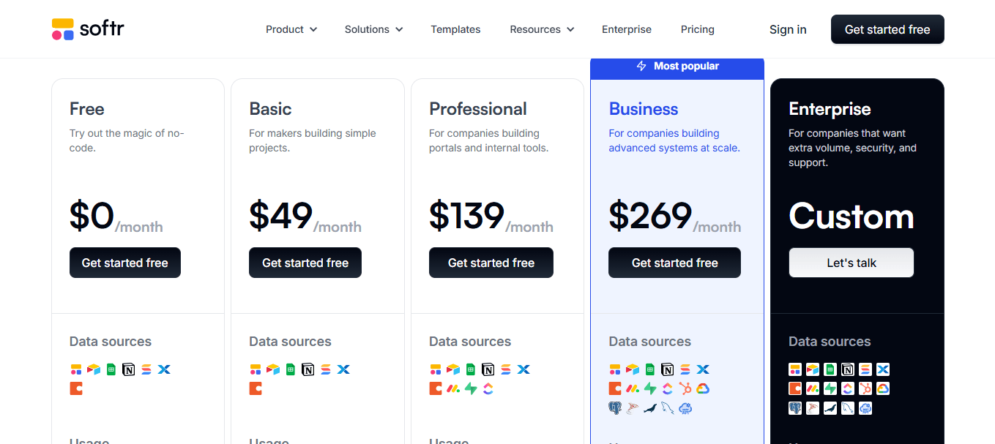Viewport: 995px width, 444px height.
Task: Open the Enterprise navigation link
Action: pos(627,29)
